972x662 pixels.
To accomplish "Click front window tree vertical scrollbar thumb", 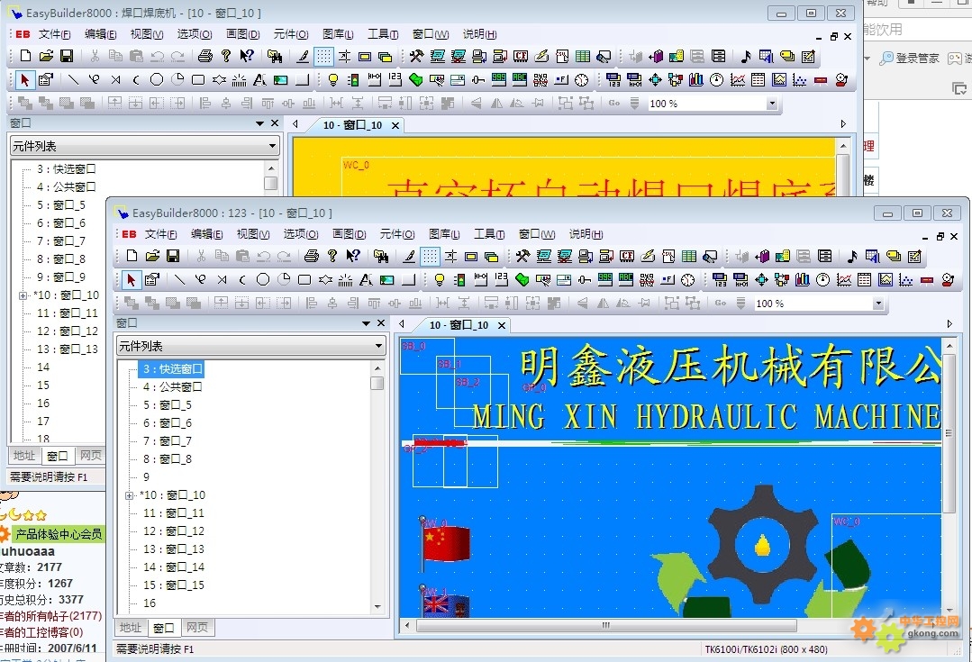I will point(377,383).
